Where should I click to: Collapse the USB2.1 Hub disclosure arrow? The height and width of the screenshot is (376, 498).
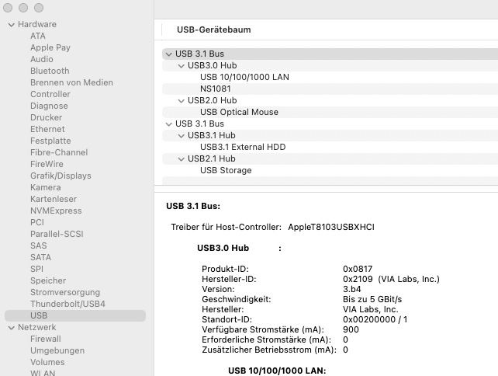point(182,159)
